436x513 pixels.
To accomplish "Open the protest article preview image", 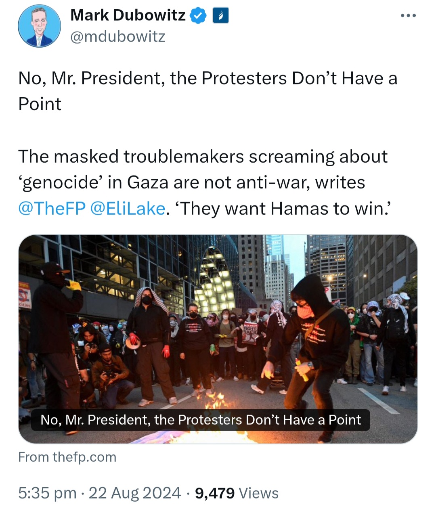I will (x=218, y=339).
